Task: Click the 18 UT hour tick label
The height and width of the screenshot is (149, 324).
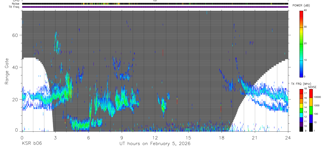Action: tap(221, 137)
